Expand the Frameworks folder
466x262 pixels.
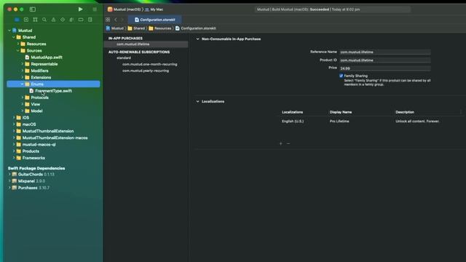(x=14, y=158)
